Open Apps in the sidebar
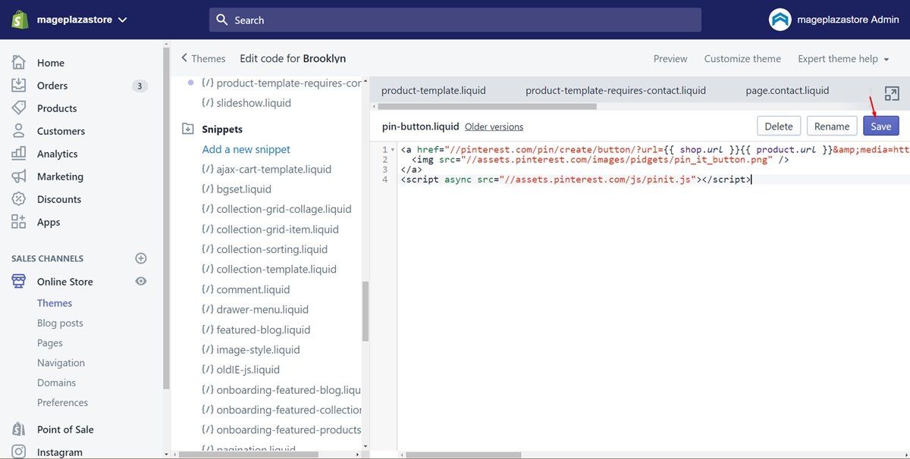 [49, 222]
